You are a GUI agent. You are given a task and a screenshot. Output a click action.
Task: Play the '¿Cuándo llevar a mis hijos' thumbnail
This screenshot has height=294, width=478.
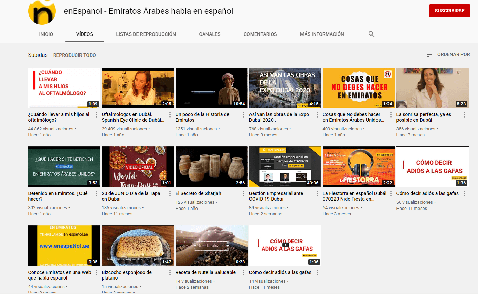click(x=64, y=88)
